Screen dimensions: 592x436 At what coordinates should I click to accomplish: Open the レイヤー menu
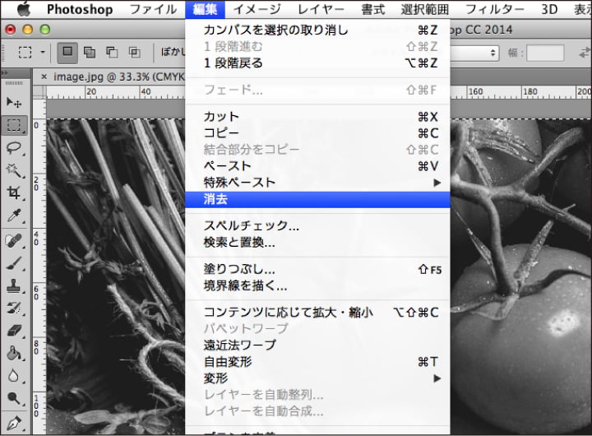[321, 9]
